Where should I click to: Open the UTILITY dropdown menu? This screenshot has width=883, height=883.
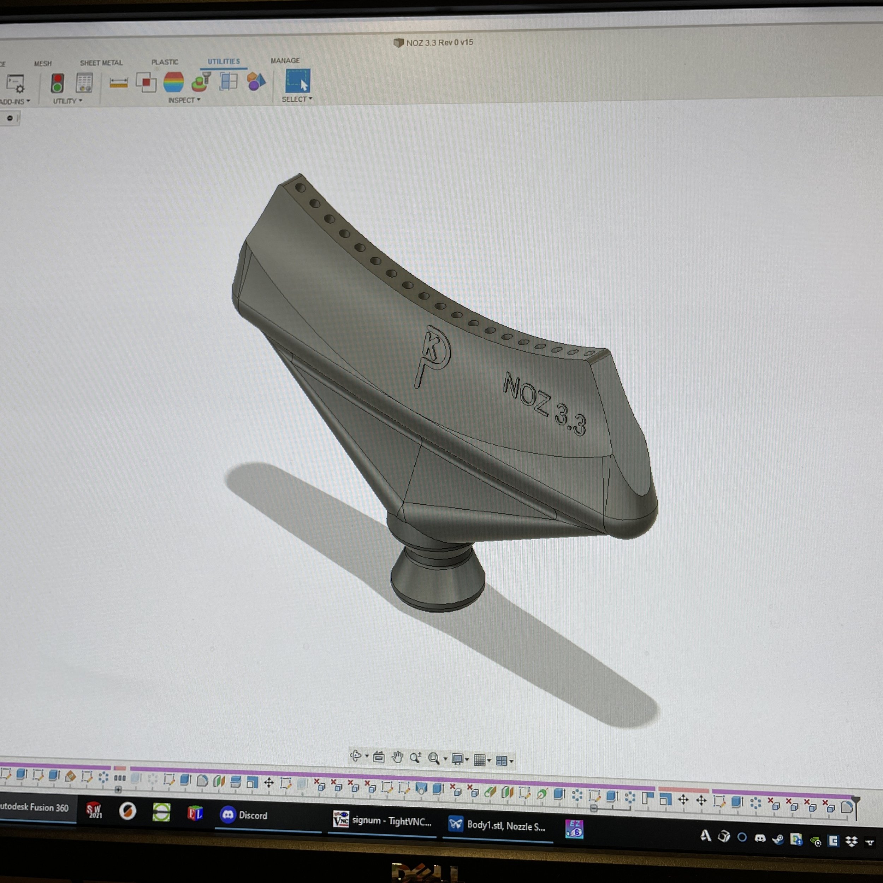pos(68,101)
